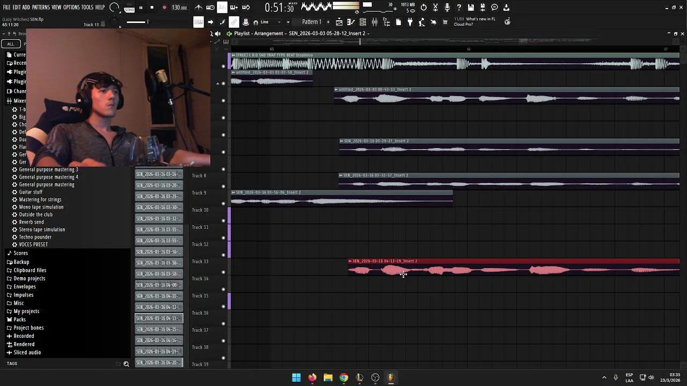Expand the Backup folder

tap(18, 262)
